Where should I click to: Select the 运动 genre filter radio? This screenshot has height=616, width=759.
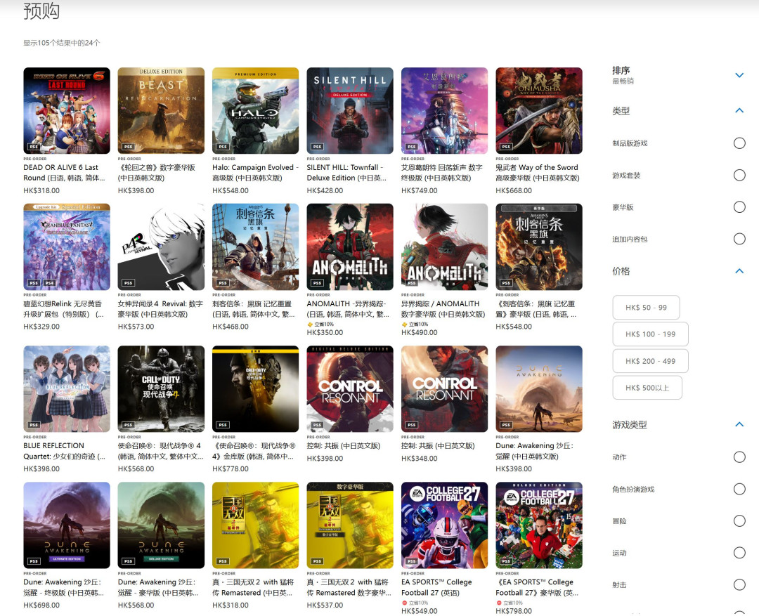pyautogui.click(x=739, y=553)
